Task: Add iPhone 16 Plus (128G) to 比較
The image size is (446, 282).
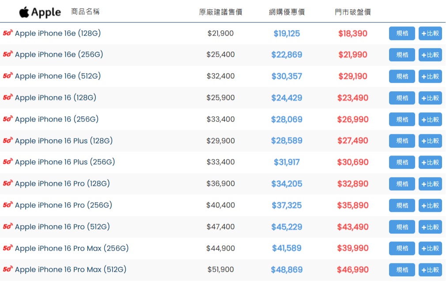Action: [x=430, y=141]
